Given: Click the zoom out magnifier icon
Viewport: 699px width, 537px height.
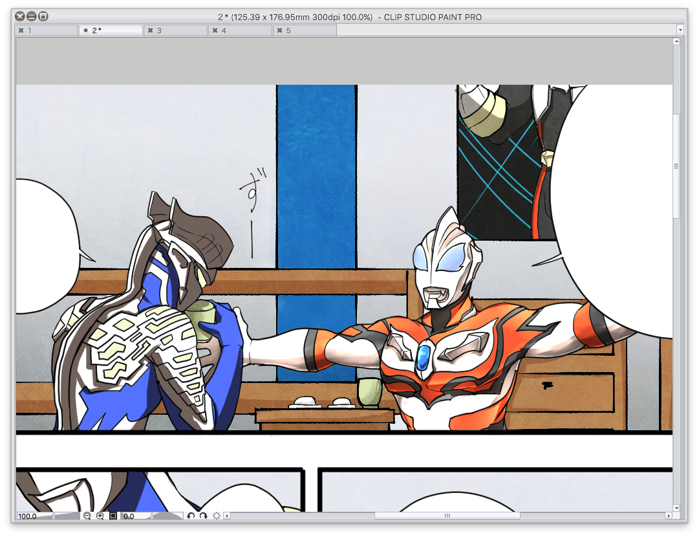Looking at the screenshot, I should (x=87, y=516).
